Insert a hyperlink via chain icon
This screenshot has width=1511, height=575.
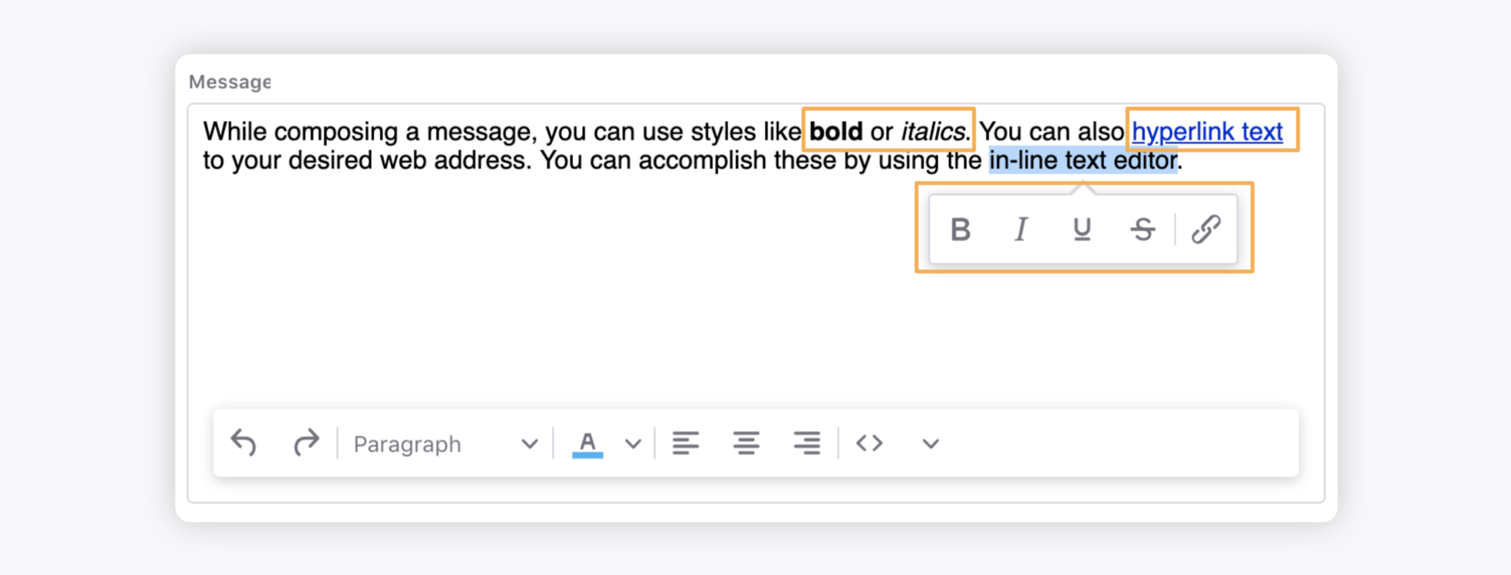(x=1206, y=229)
